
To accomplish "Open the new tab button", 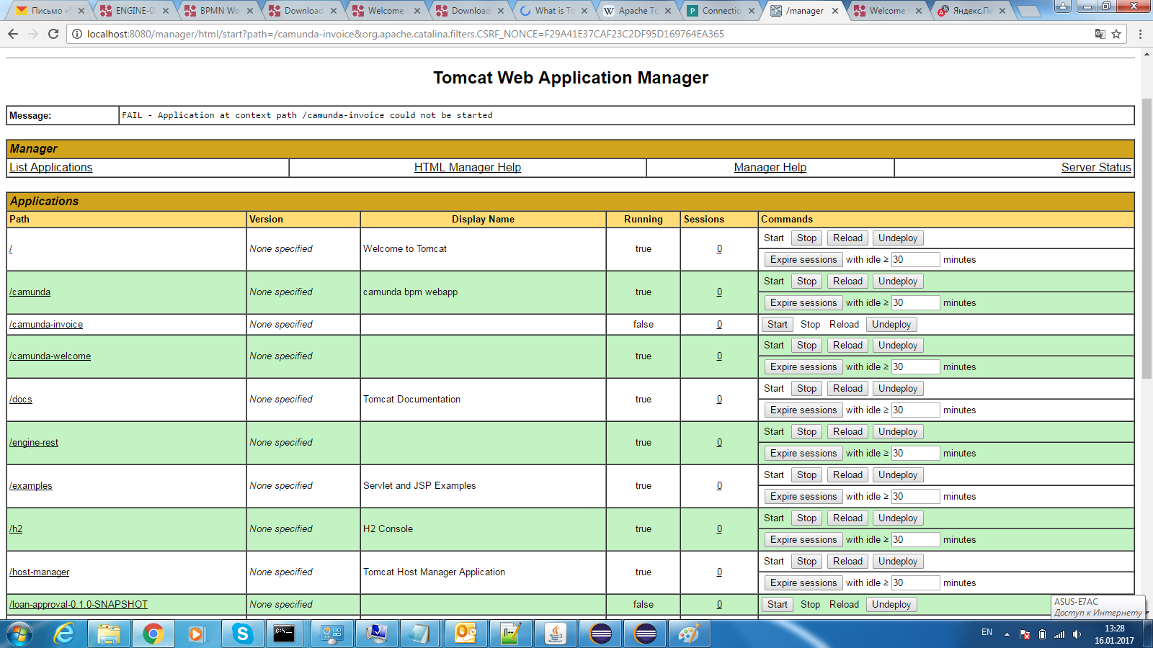I will pos(1028,11).
